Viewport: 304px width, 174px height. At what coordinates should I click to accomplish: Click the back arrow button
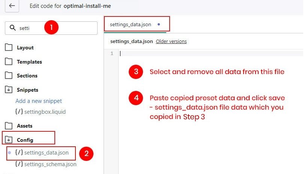tap(12, 6)
